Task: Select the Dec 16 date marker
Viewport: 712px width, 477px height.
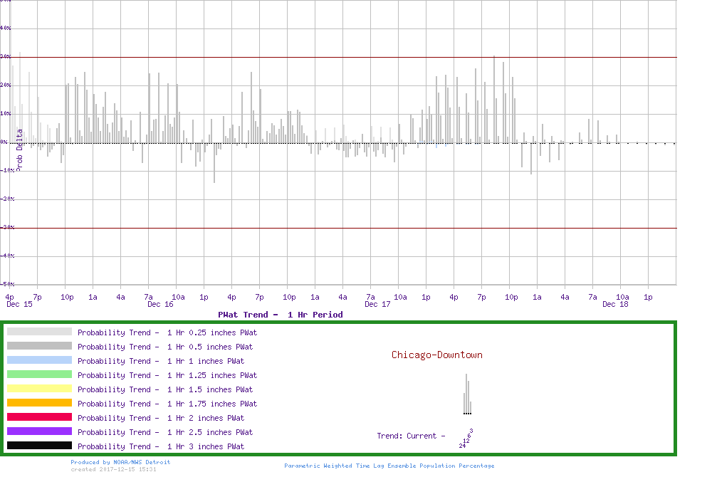Action: point(160,305)
